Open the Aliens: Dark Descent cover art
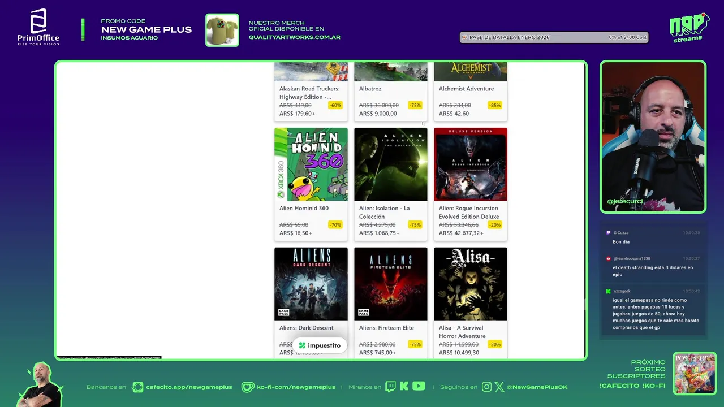This screenshot has width=724, height=407. (311, 284)
